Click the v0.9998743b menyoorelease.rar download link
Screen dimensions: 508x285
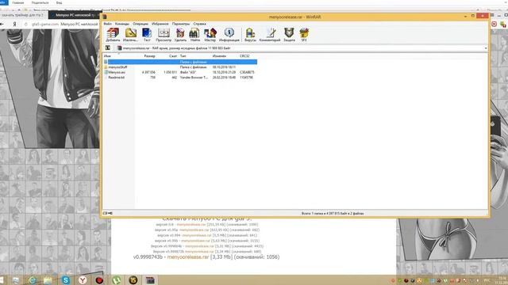tap(188, 256)
